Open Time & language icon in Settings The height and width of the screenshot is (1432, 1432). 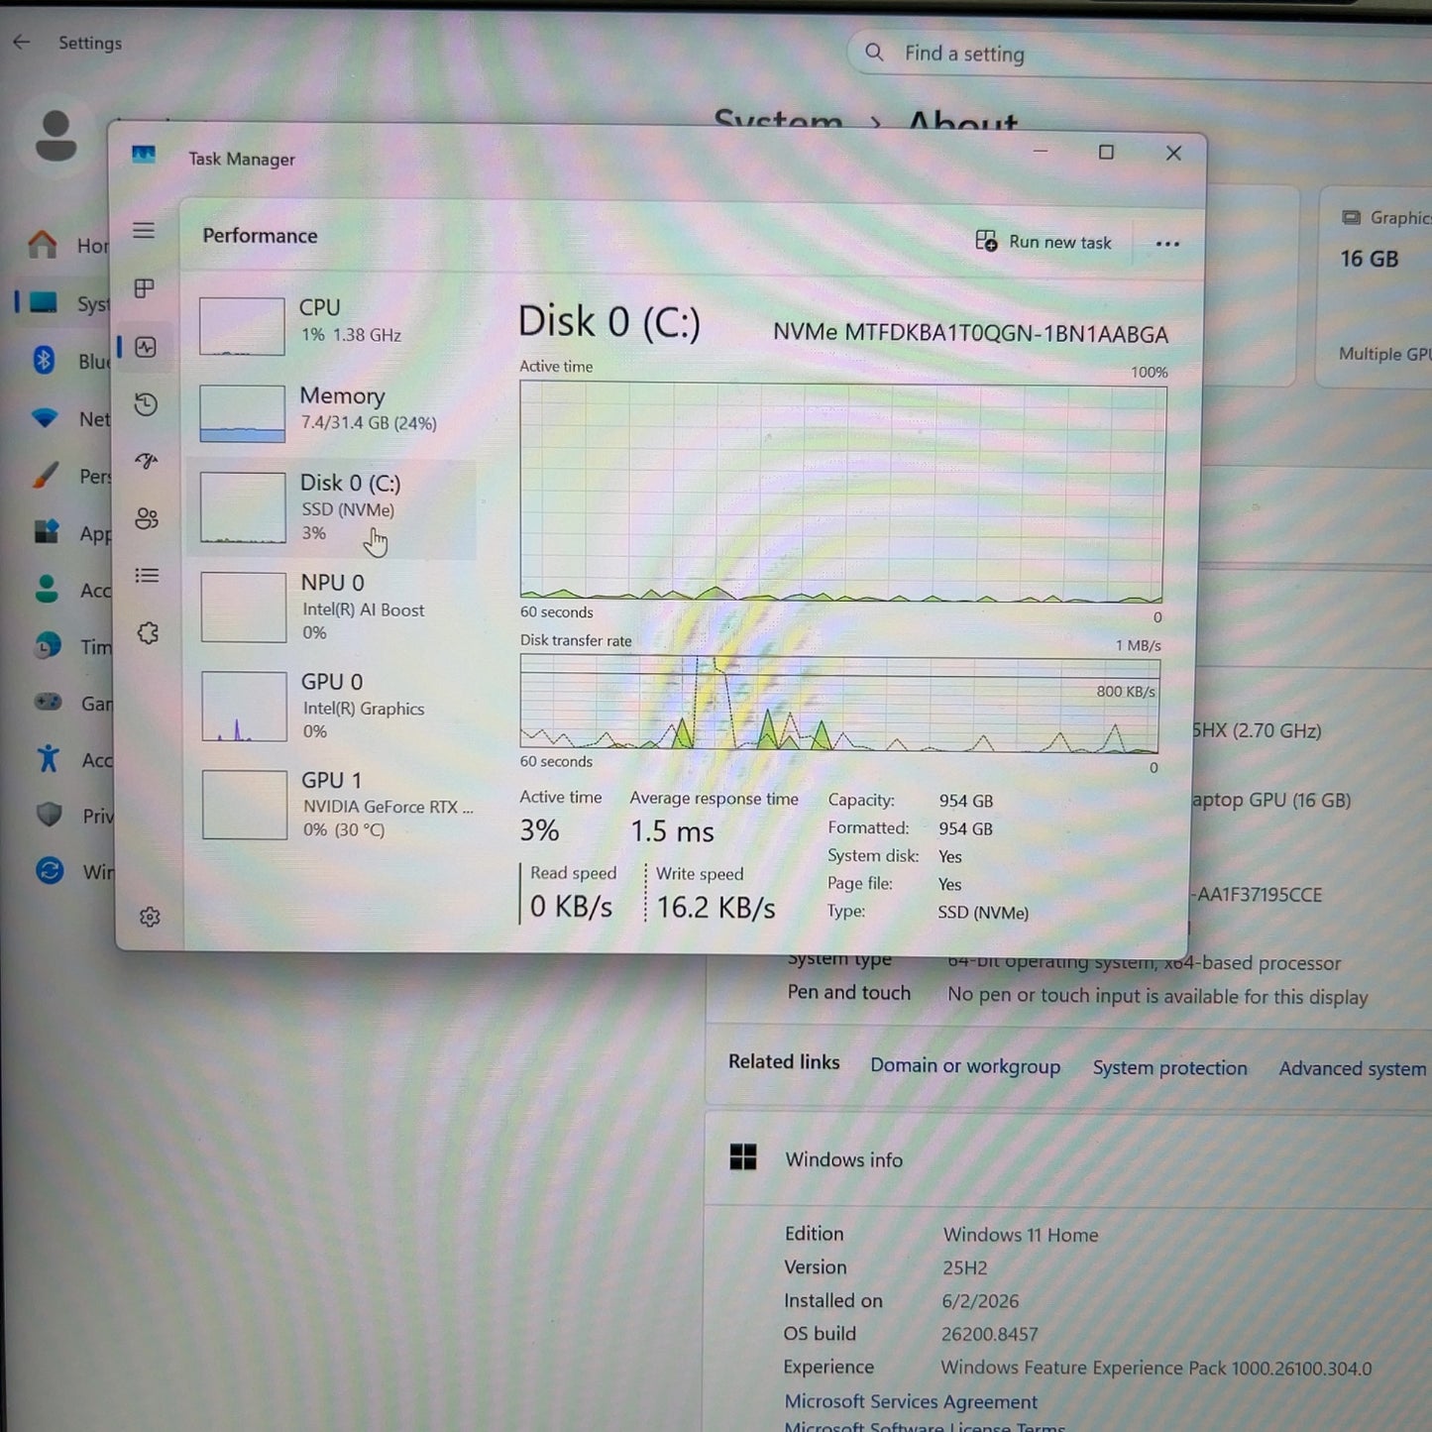[x=48, y=646]
